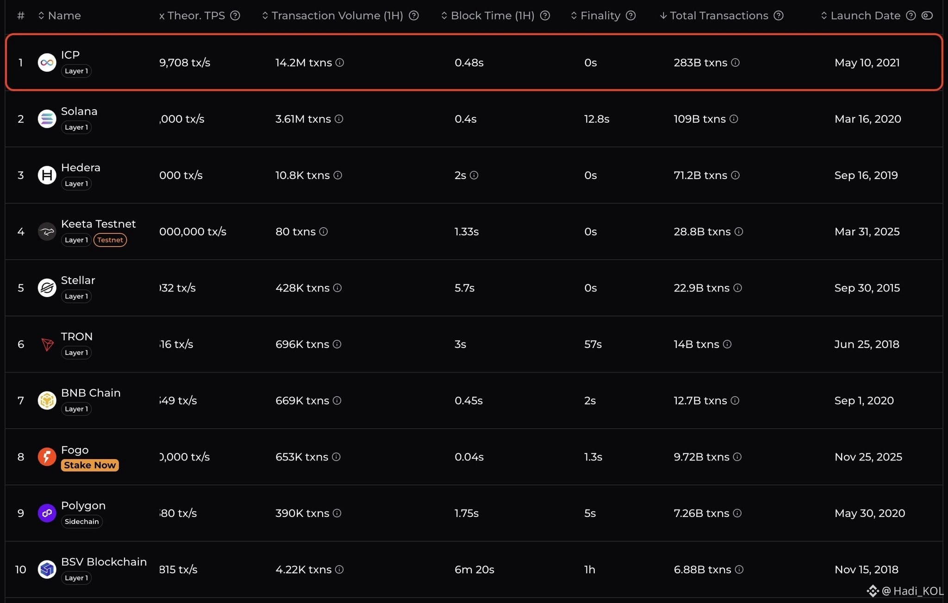
Task: Select the ICP launch date May 10, 2021
Action: tap(867, 63)
